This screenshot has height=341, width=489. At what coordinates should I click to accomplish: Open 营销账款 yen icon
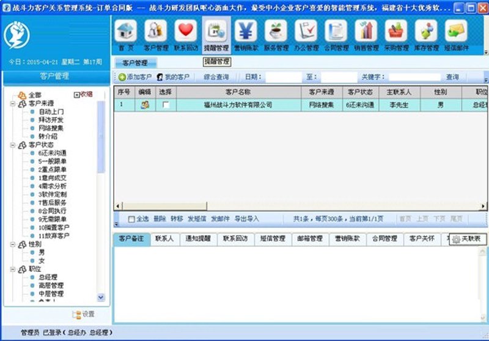point(246,31)
